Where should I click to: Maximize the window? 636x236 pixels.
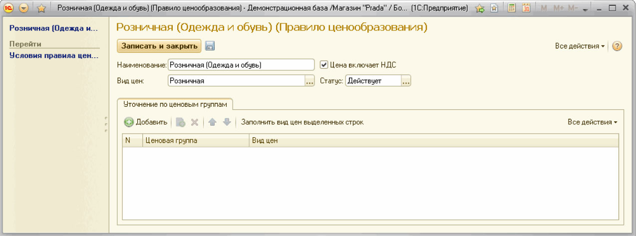tap(612, 8)
